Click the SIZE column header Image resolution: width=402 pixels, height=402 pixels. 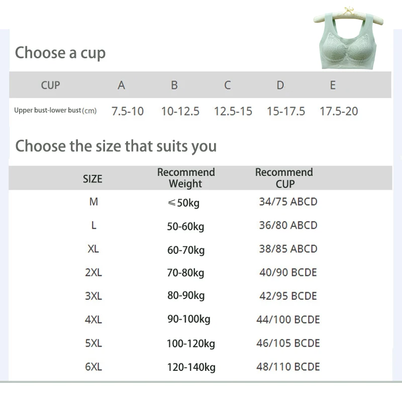(92, 179)
